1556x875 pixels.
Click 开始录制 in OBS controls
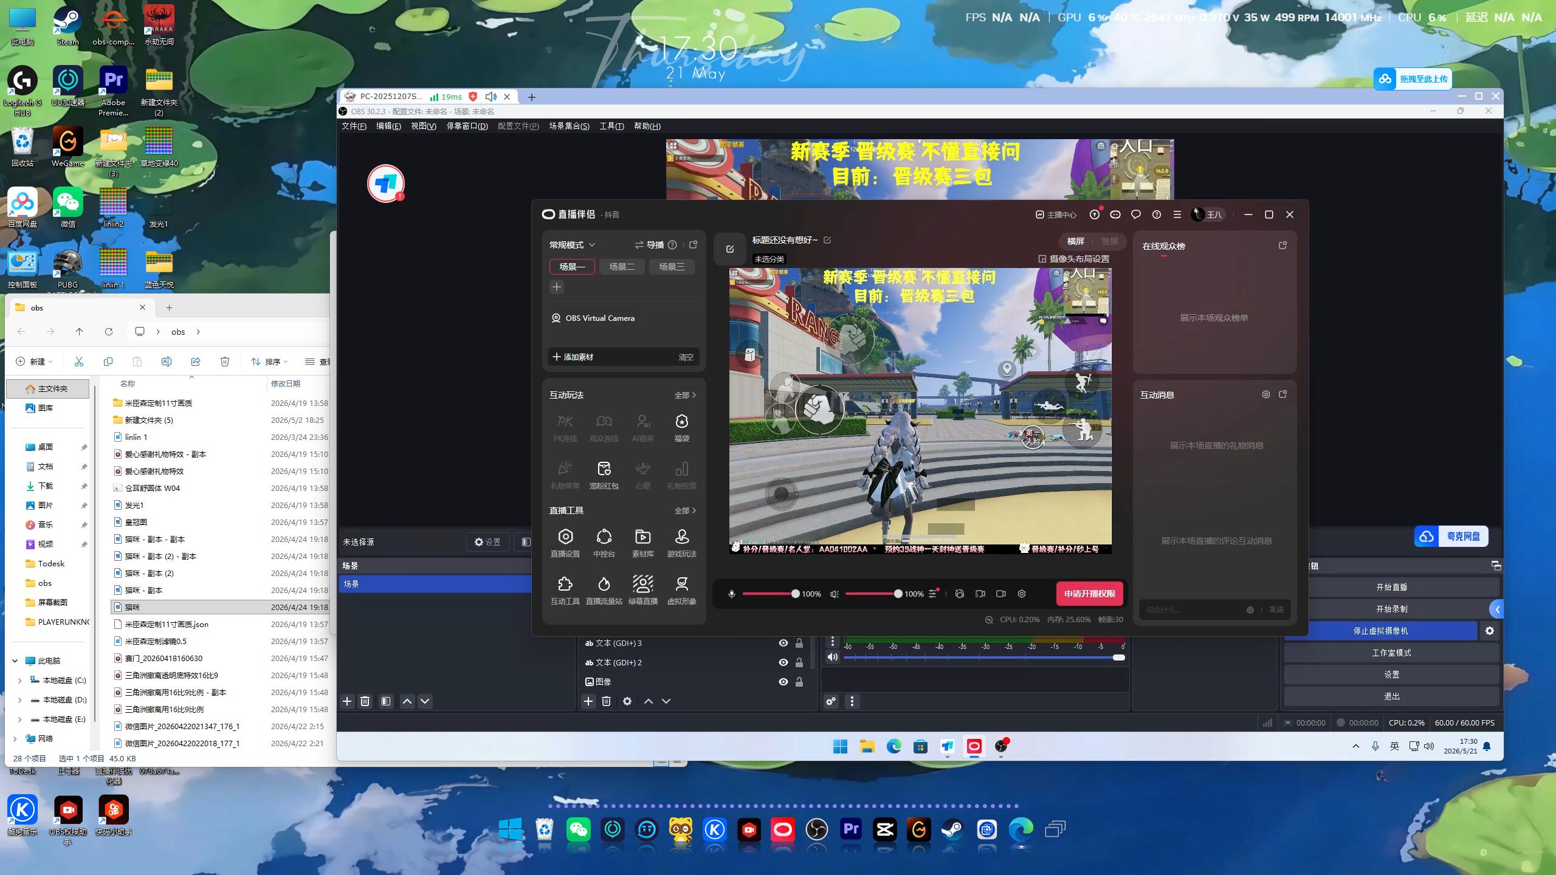(x=1391, y=609)
